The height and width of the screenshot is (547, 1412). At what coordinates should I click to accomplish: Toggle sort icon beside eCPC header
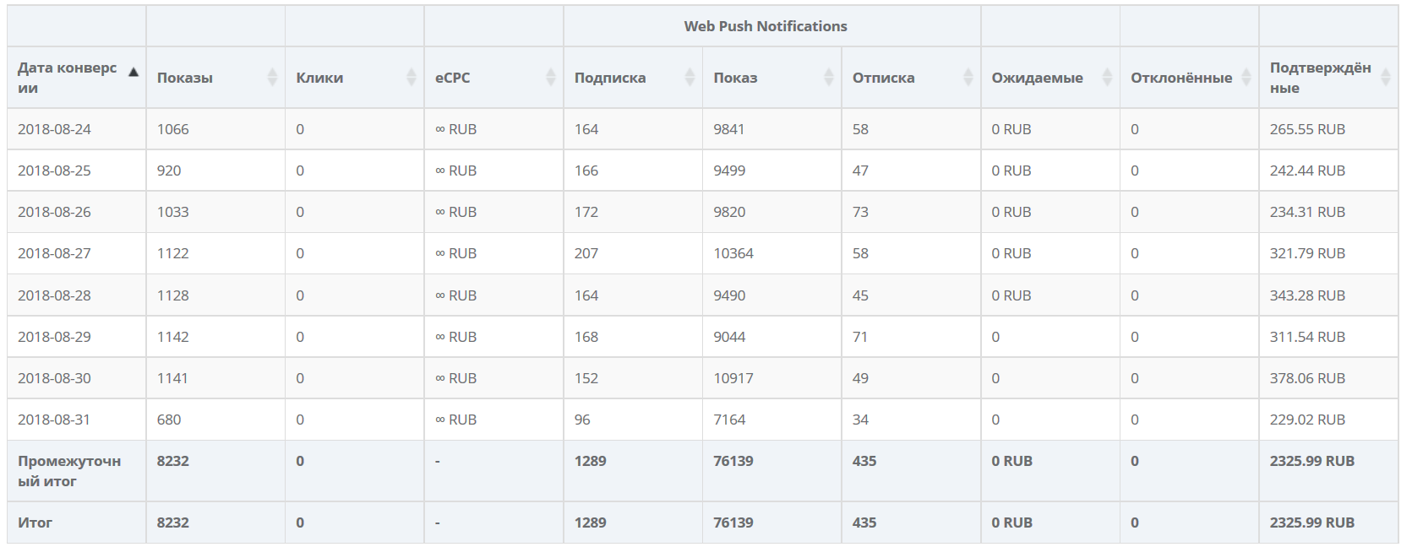point(551,78)
